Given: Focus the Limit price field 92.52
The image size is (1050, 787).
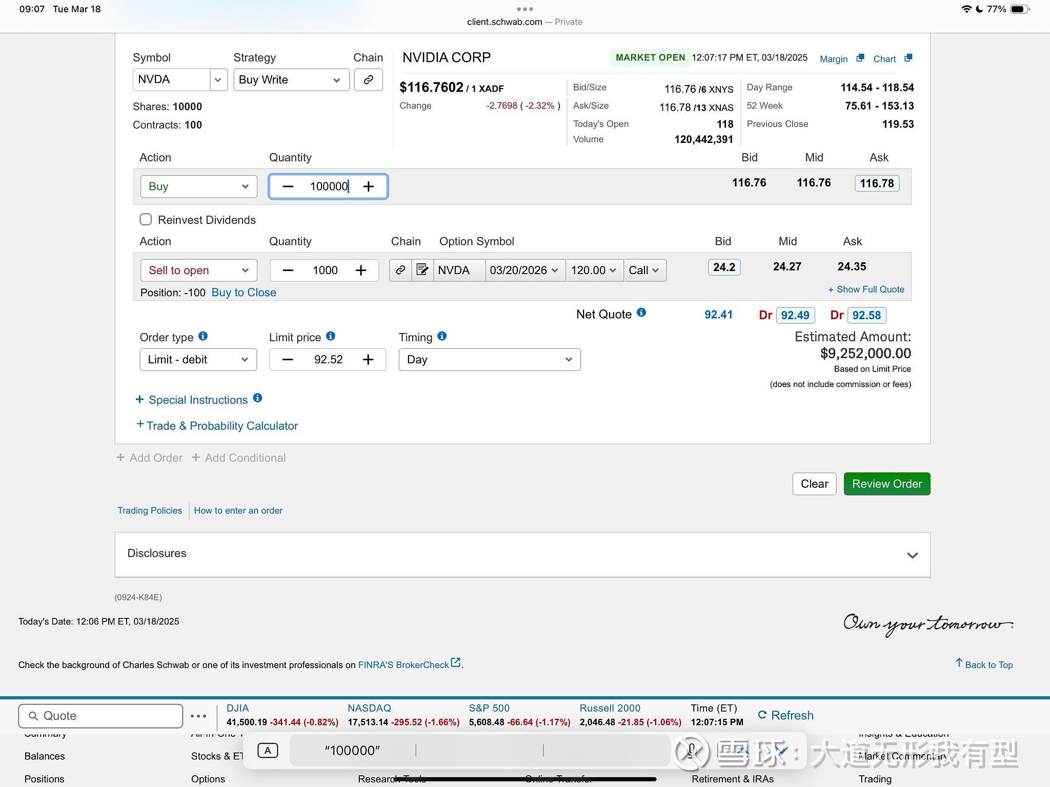Looking at the screenshot, I should (328, 360).
